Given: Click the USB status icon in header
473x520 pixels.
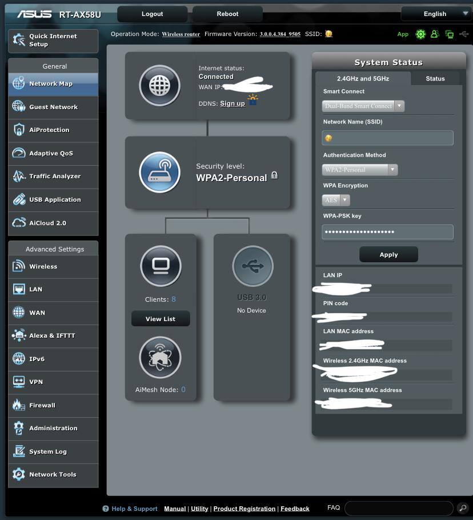Looking at the screenshot, I should [x=464, y=34].
